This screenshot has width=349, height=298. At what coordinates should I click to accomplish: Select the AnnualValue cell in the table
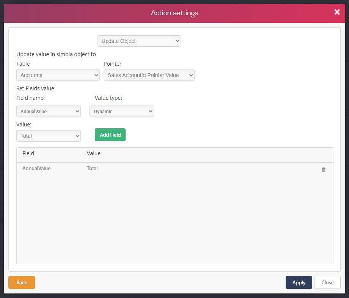coord(36,169)
